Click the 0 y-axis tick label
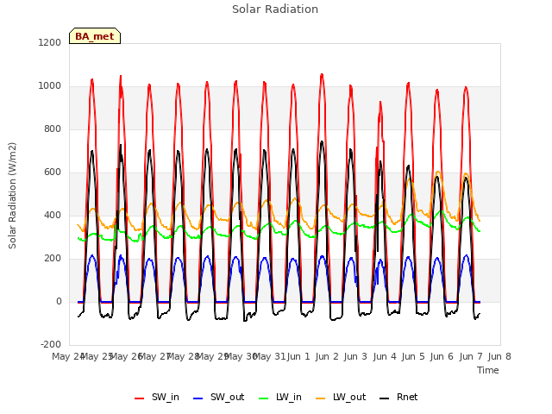 [59, 301]
